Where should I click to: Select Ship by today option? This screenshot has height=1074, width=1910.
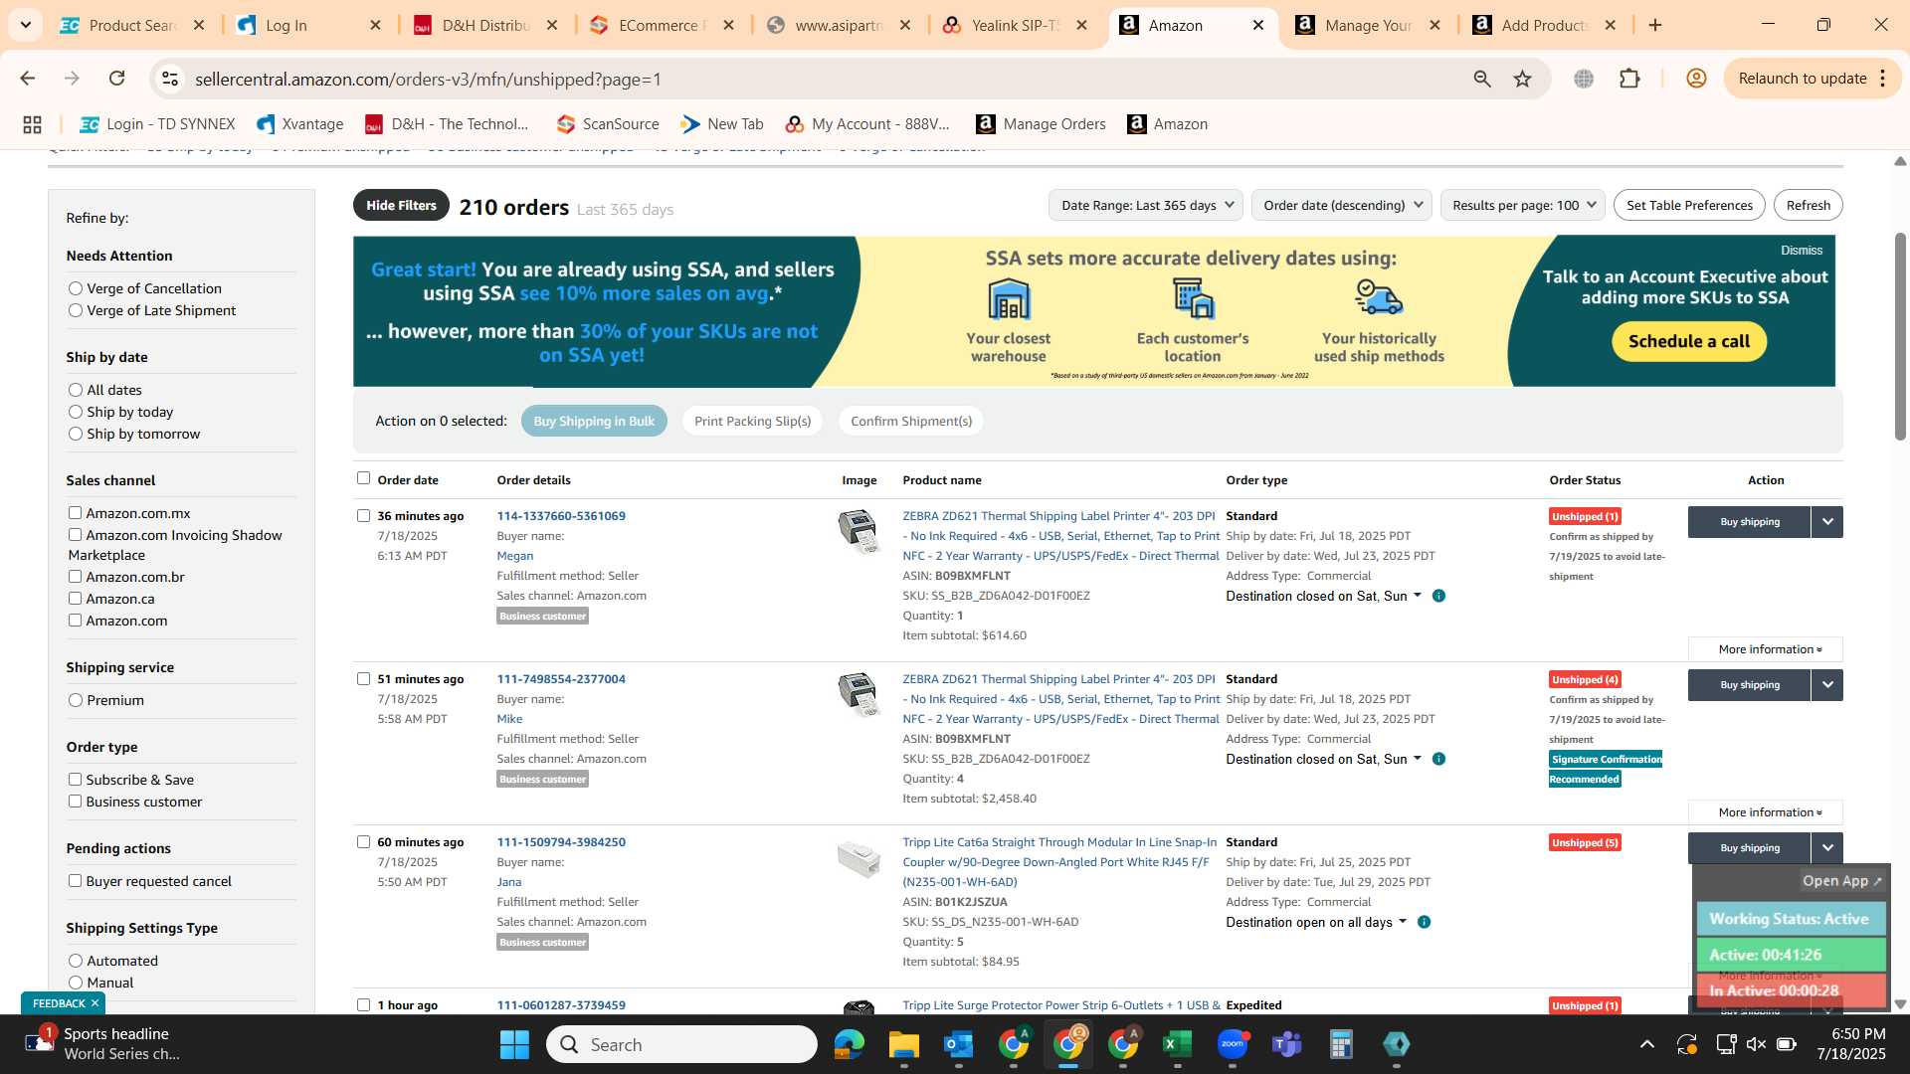point(76,412)
